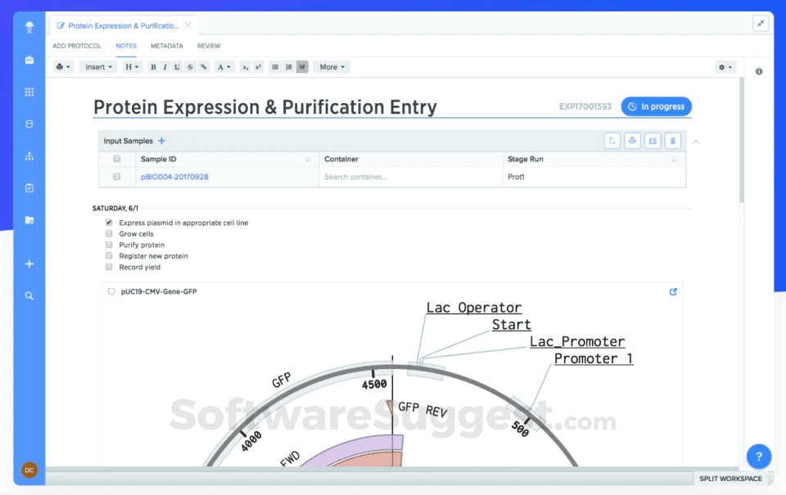Open the heading style H dropdown
Viewport: 786px width, 495px height.
tap(133, 66)
